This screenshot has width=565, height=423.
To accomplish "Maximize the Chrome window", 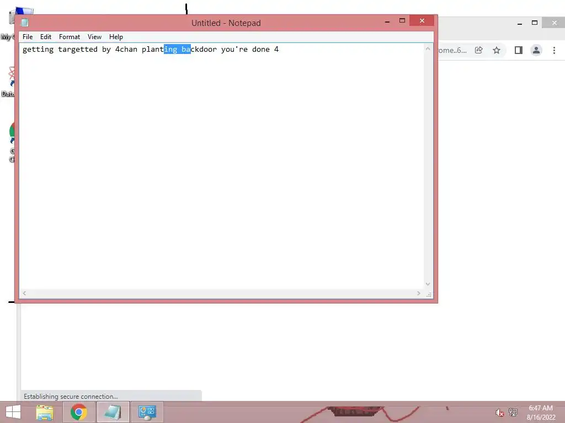I will [x=535, y=23].
